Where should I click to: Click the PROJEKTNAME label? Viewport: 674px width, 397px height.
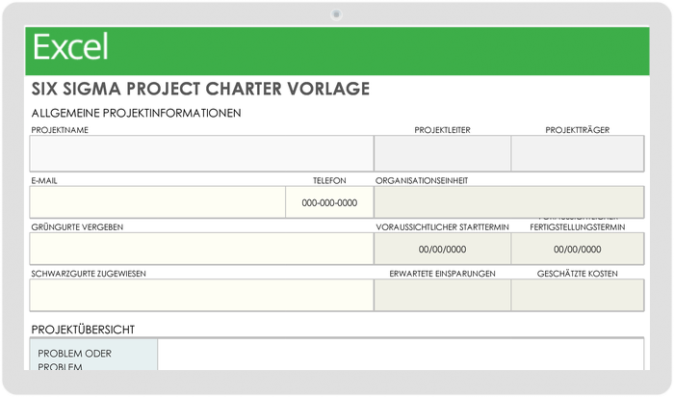60,130
